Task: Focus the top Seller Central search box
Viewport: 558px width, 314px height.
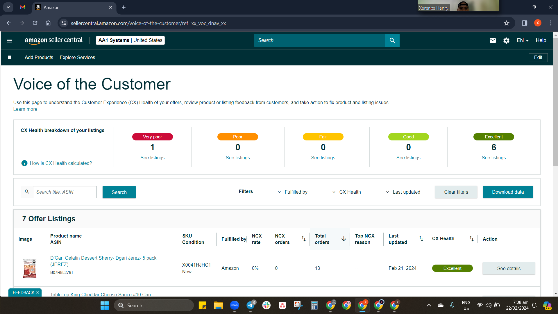Action: pos(319,40)
